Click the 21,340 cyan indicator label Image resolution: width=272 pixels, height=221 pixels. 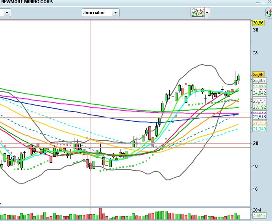pos(259,129)
